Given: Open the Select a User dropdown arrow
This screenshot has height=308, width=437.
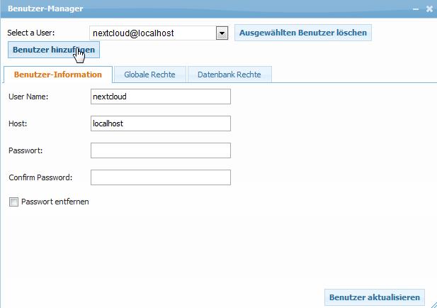Looking at the screenshot, I should coord(222,33).
